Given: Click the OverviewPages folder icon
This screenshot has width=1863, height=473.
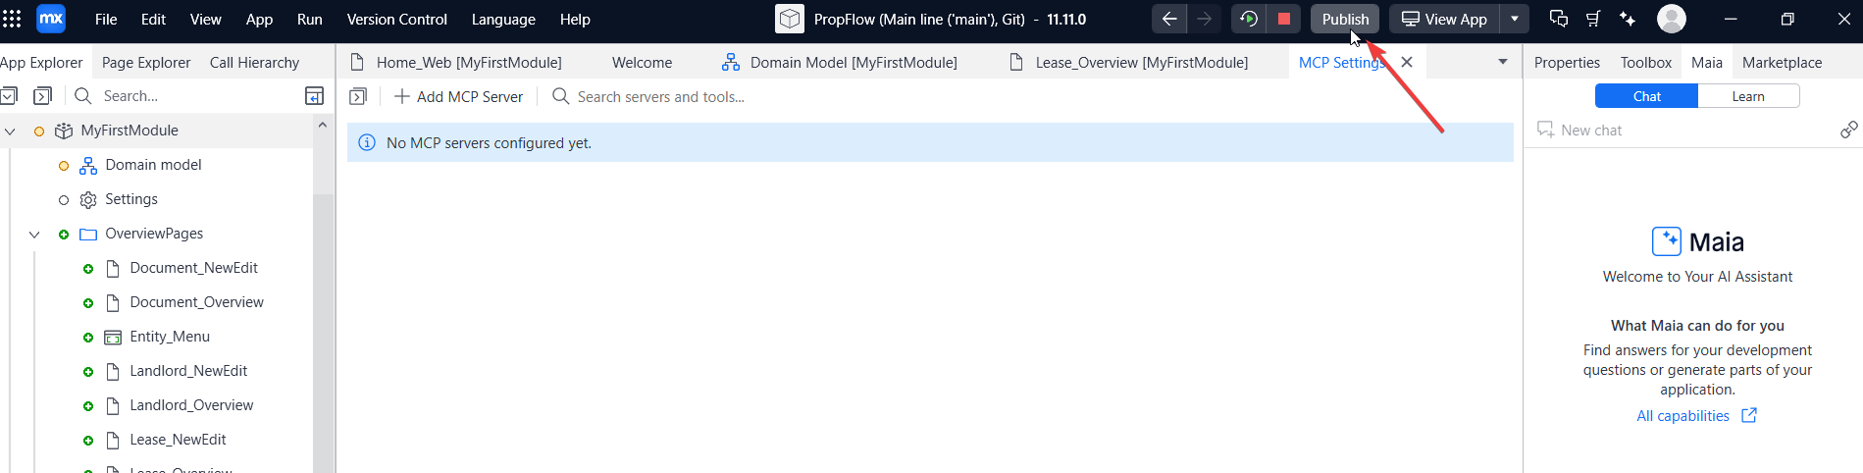Looking at the screenshot, I should tap(88, 234).
